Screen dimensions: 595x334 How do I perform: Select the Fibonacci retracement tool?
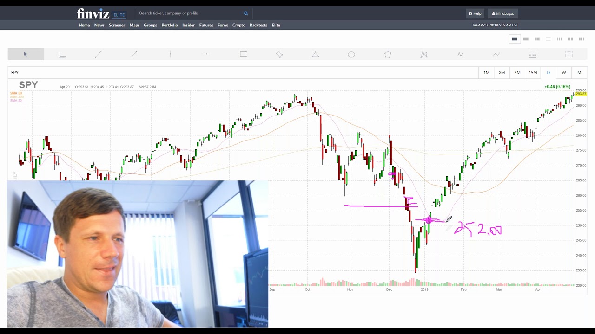(533, 54)
